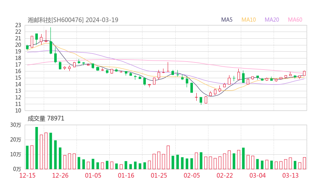Screen dimensions: 311x185
Task: Click the MA5 legend label
Action: coord(227,20)
